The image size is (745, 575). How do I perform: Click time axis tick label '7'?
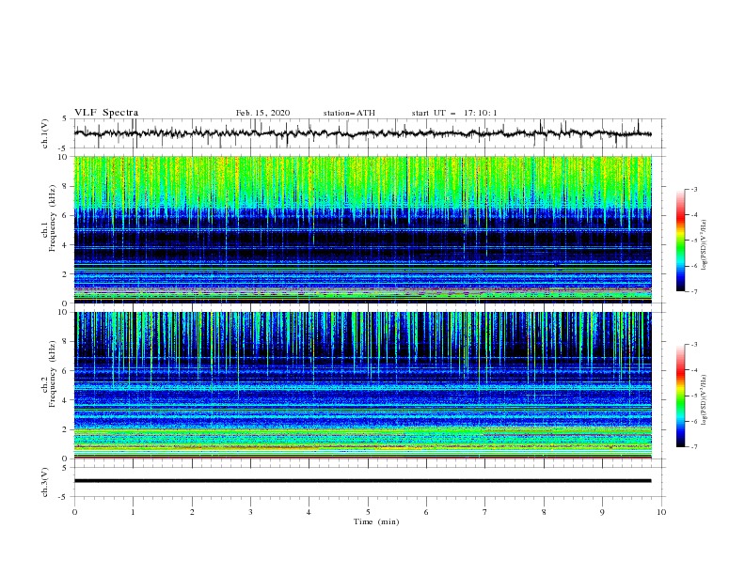pos(485,512)
